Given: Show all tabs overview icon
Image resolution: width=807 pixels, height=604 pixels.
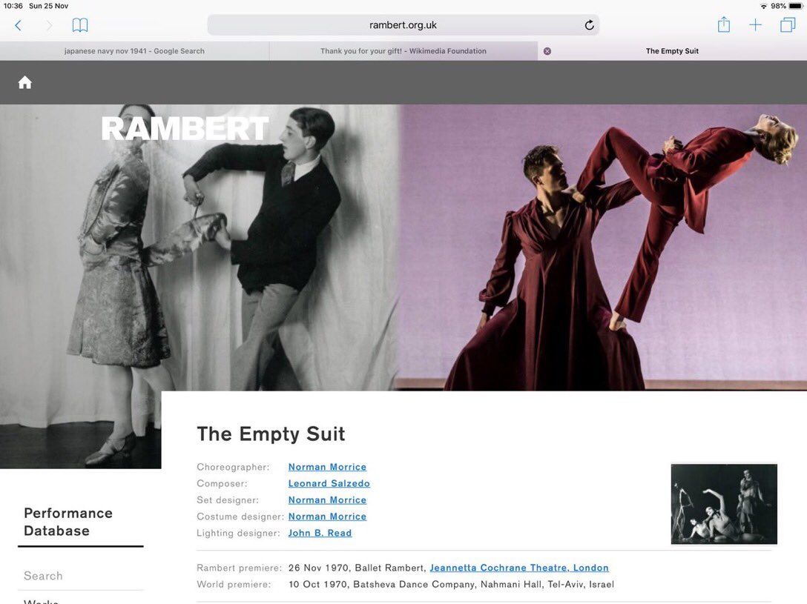Looking at the screenshot, I should [x=788, y=24].
